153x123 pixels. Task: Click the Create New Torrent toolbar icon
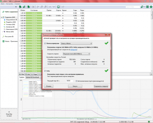pos(29,7)
